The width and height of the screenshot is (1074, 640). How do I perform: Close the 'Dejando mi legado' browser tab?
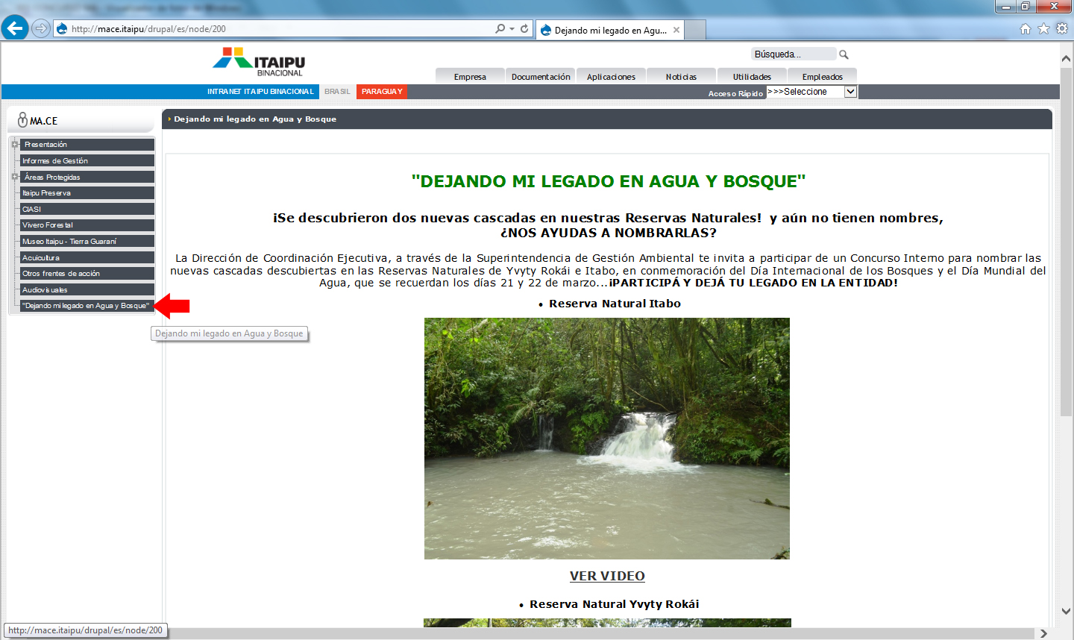point(676,30)
